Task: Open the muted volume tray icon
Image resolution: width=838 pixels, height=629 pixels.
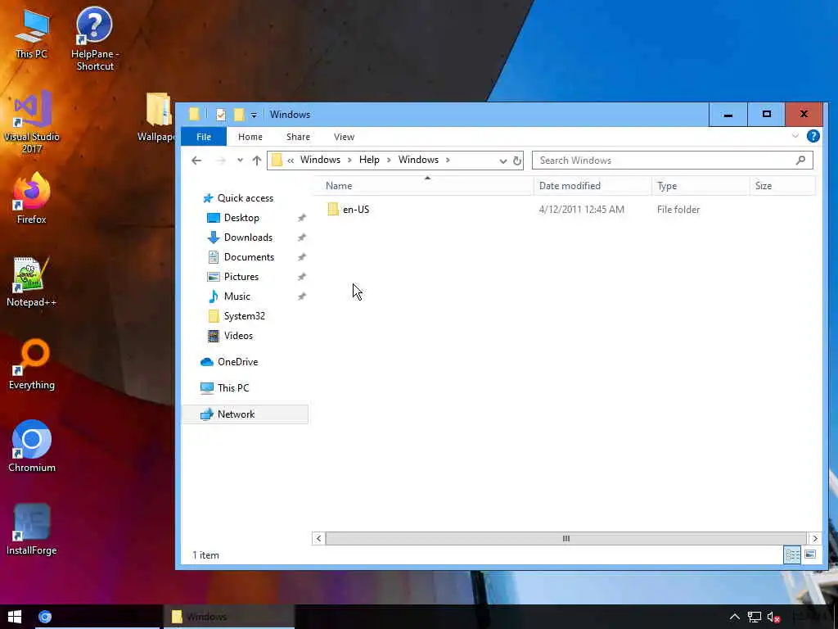Action: [x=773, y=618]
